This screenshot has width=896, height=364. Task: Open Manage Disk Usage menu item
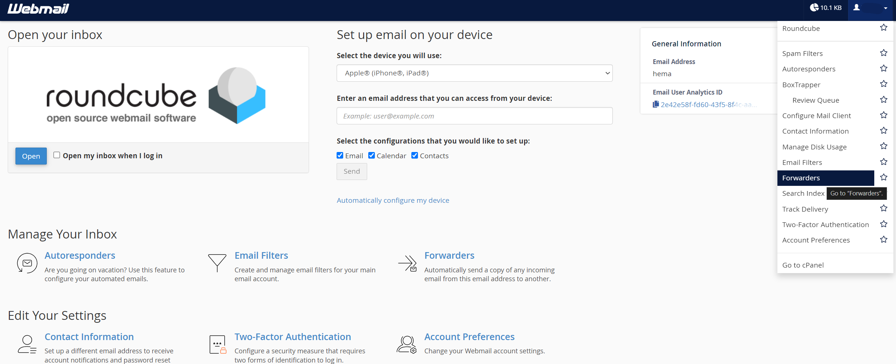point(814,147)
